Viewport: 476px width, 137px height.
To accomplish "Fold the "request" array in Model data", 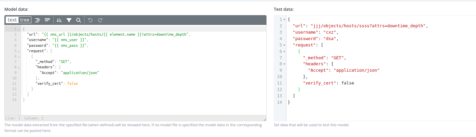I will [x=19, y=52].
